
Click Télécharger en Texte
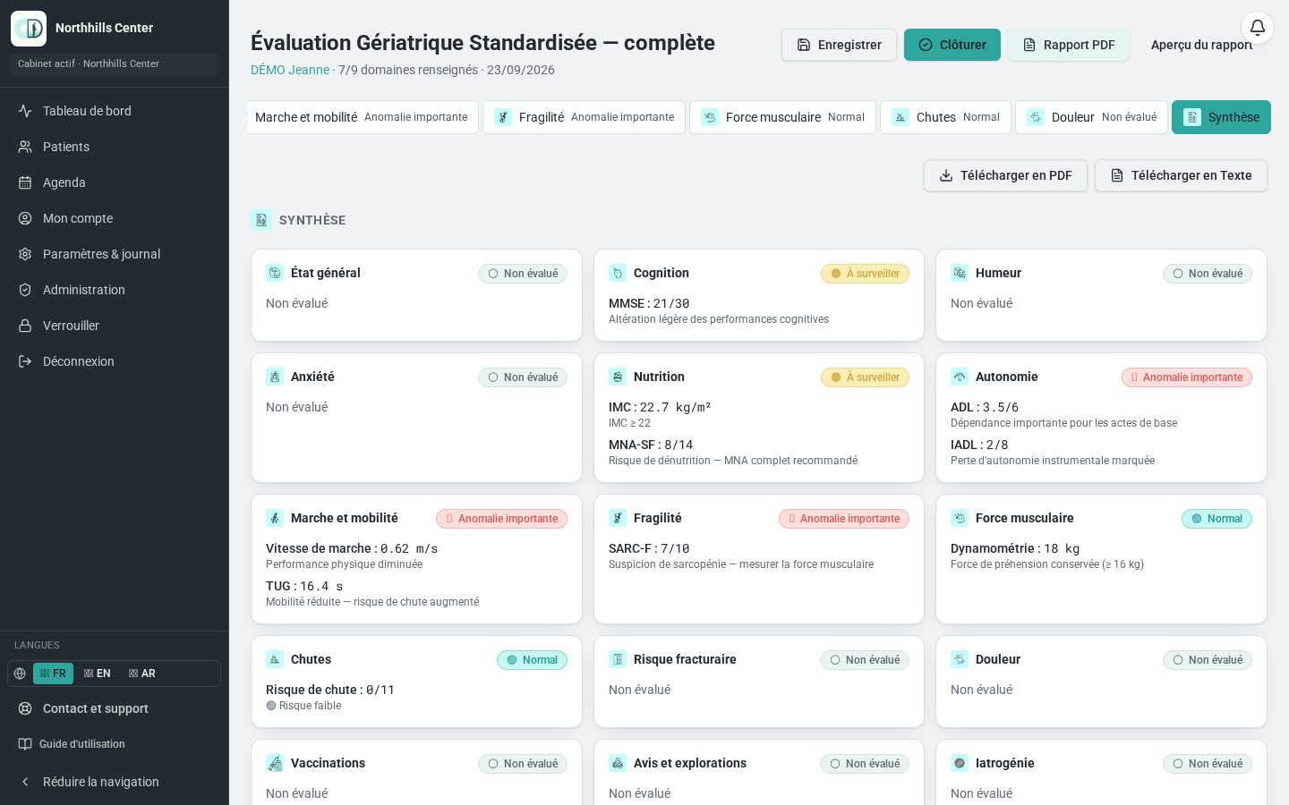pos(1181,175)
